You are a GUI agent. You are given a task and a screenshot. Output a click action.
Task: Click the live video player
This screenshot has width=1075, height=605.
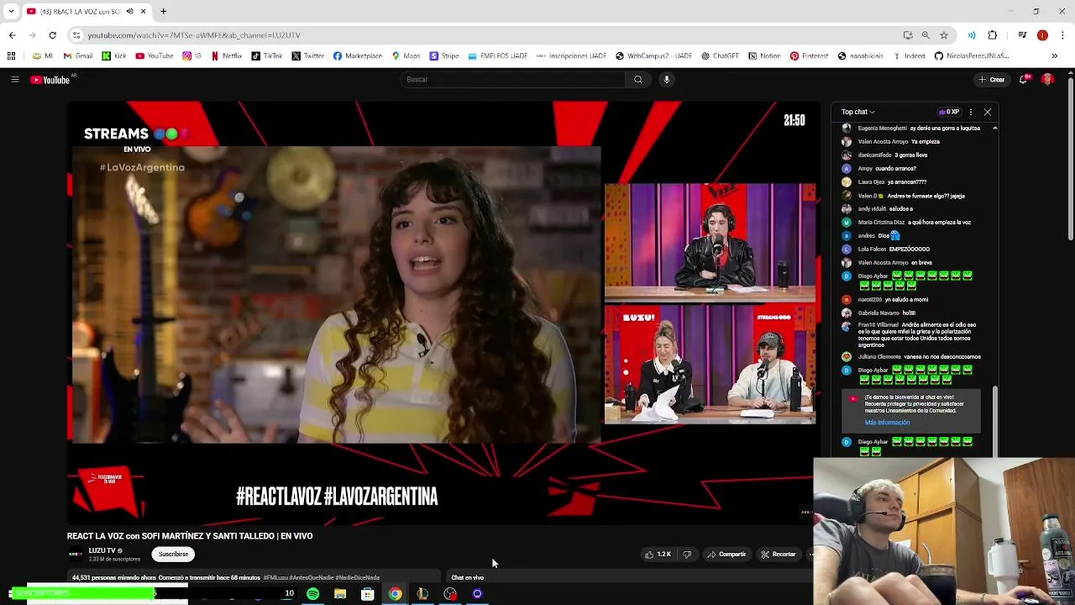[x=443, y=313]
